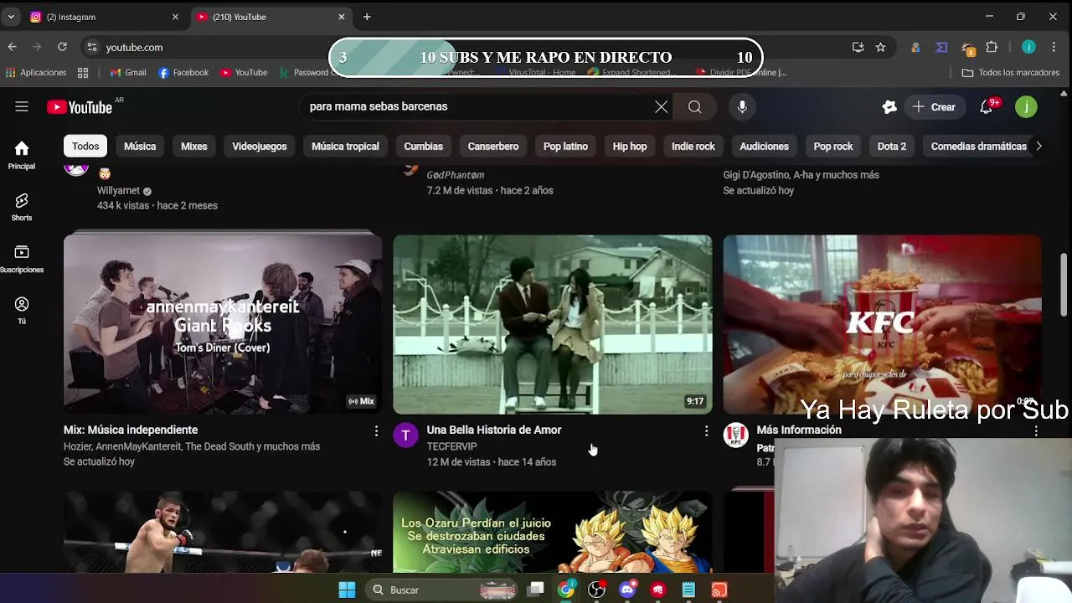The width and height of the screenshot is (1072, 603).
Task: Open the YouTube hamburger guide menu
Action: pos(22,106)
